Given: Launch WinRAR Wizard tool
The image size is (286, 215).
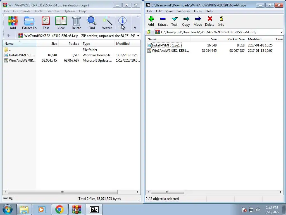Looking at the screenshot, I should [107, 23].
